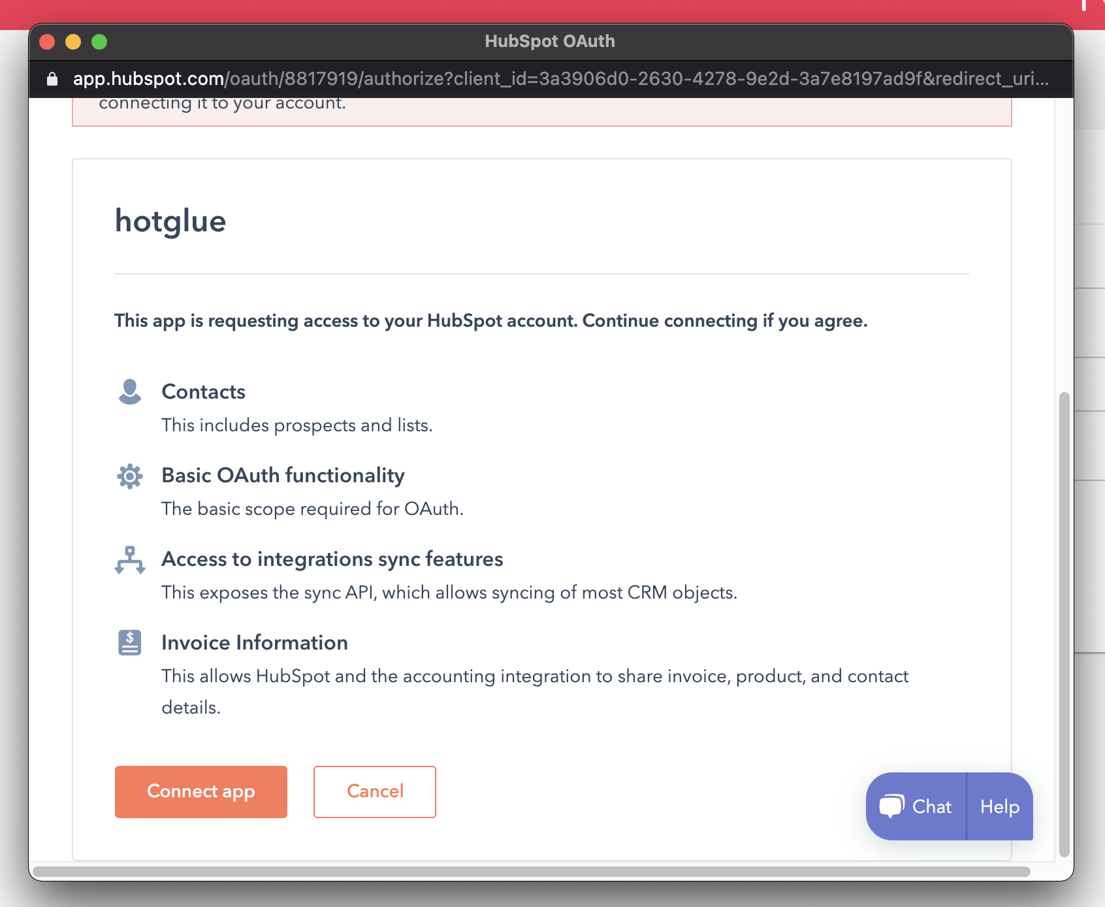The height and width of the screenshot is (907, 1105).
Task: Click the requesting access notice text
Action: 491,321
